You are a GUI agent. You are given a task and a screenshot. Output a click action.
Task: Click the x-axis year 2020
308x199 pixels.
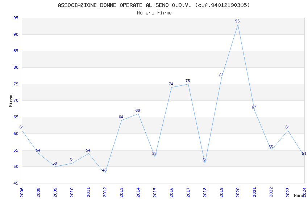[x=238, y=192]
